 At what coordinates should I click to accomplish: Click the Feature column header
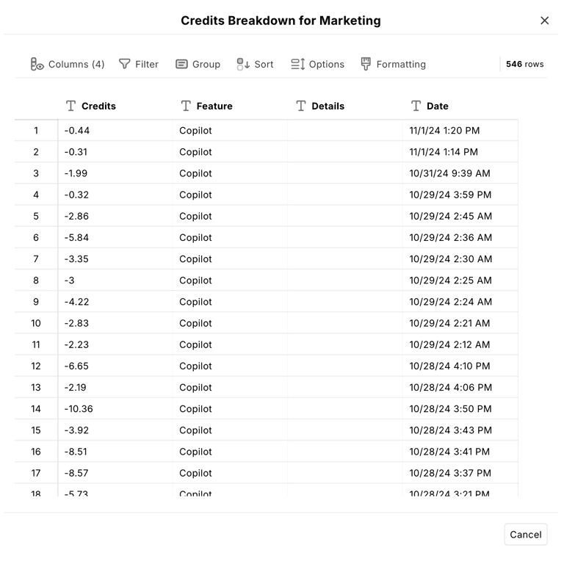coord(230,106)
